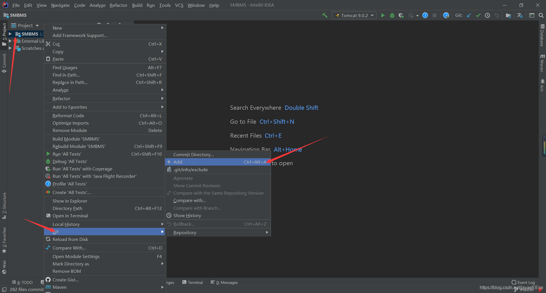Image resolution: width=546 pixels, height=293 pixels.
Task: Open the 6: TODO tool window tab
Action: pos(22,282)
